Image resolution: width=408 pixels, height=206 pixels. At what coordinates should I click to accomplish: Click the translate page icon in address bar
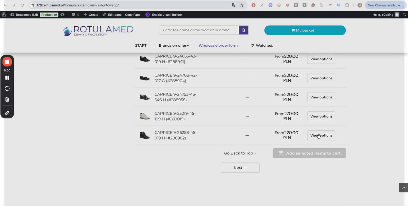click(234, 5)
